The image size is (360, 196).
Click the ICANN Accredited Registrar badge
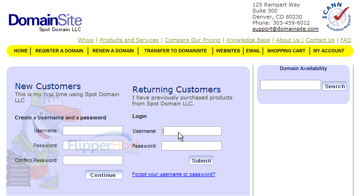click(x=336, y=17)
